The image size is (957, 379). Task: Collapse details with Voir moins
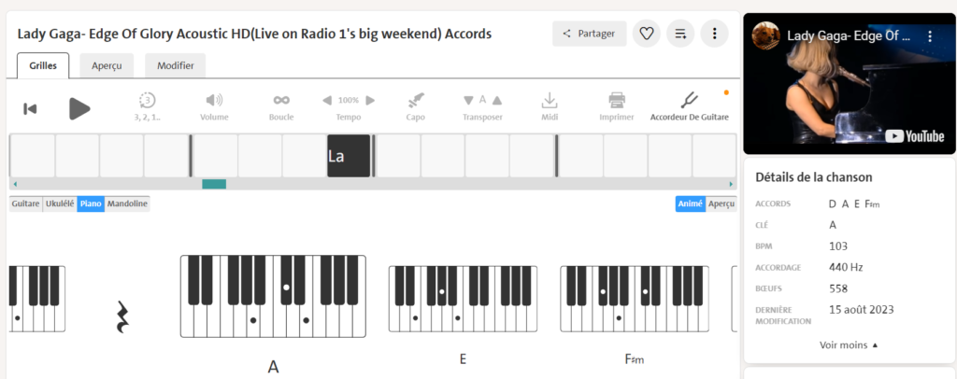click(849, 344)
